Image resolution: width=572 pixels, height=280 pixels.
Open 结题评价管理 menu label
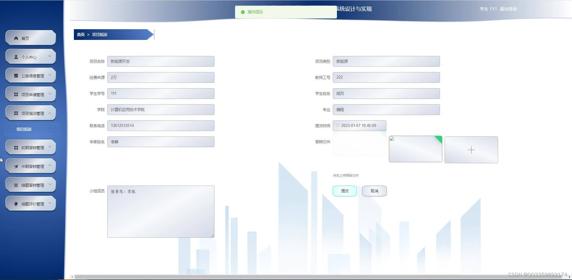32,204
